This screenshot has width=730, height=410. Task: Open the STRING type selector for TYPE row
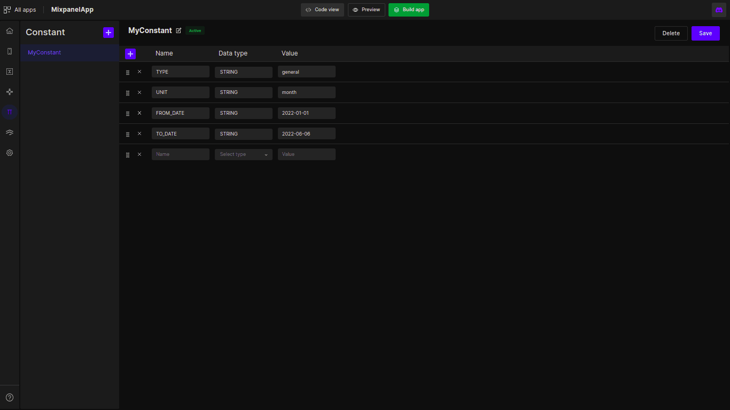[243, 72]
